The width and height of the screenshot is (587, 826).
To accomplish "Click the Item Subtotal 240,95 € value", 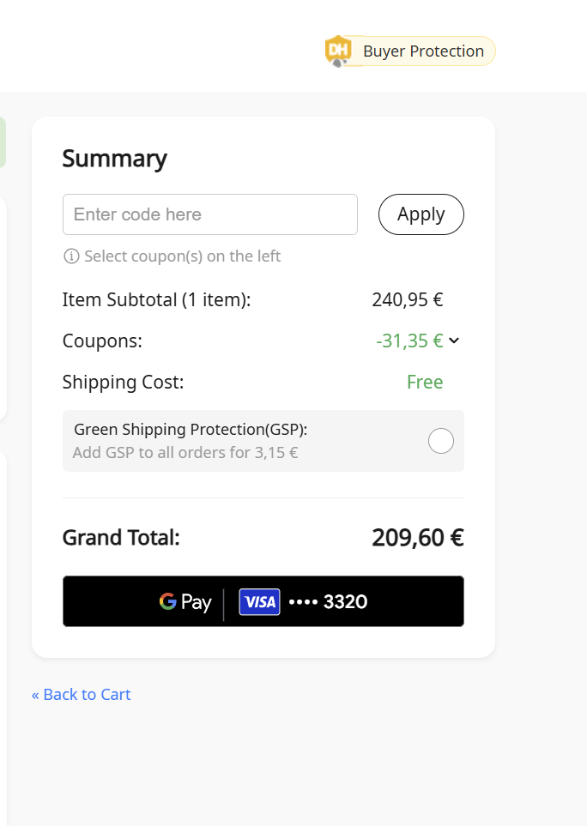I will click(x=408, y=299).
